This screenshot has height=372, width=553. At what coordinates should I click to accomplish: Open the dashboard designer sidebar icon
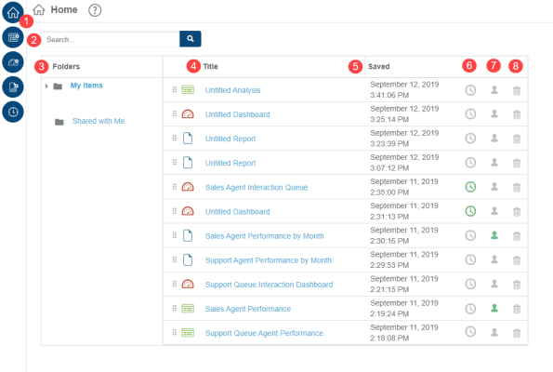13,62
